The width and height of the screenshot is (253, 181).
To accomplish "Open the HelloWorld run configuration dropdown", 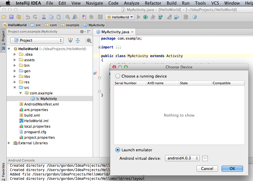I will click(120, 17).
